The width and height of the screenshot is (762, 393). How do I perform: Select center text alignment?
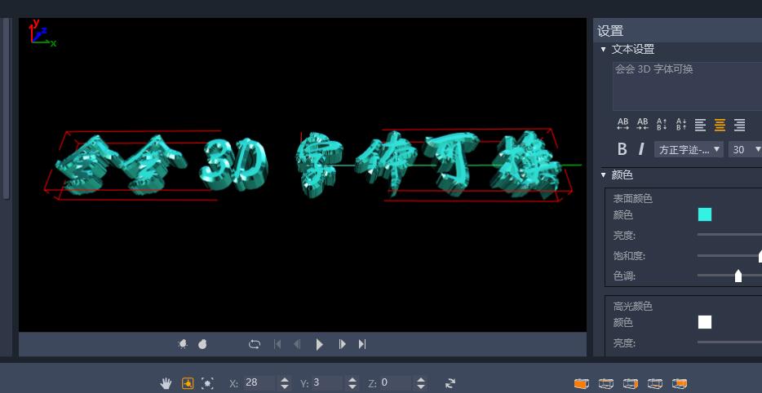[720, 125]
